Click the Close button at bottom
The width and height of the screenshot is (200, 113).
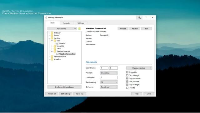(149, 94)
